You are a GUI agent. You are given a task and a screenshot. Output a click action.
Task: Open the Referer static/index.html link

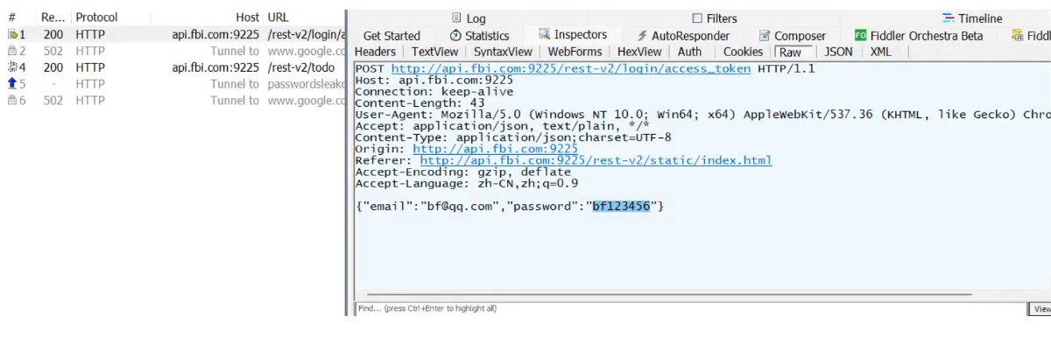tap(596, 160)
